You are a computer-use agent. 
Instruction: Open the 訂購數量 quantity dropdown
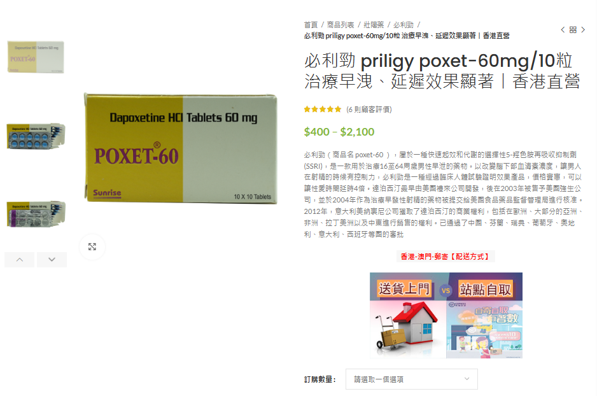click(x=412, y=379)
